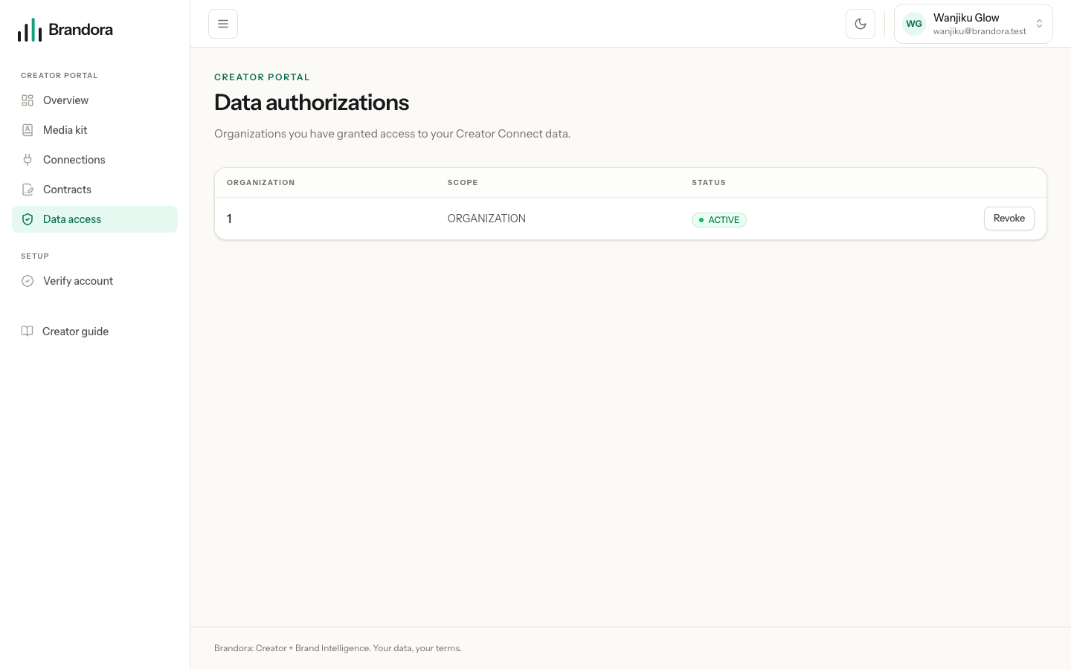Open the Contracts section

click(x=94, y=190)
